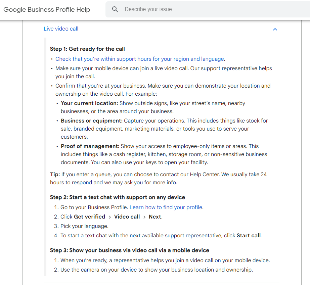Click the bold Proof of management label
Viewport: 310px width, 285px height.
(x=90, y=146)
